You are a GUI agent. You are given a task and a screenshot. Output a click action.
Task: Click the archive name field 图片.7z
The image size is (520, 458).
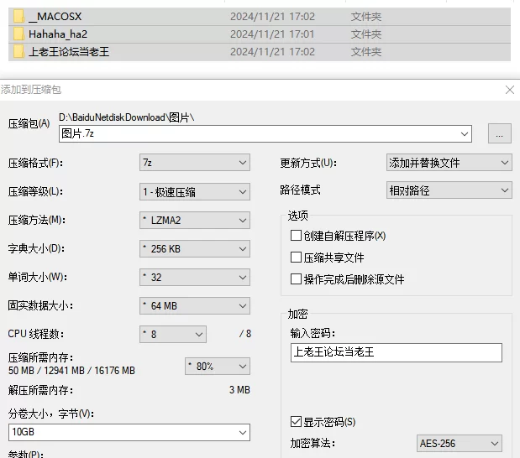point(265,133)
